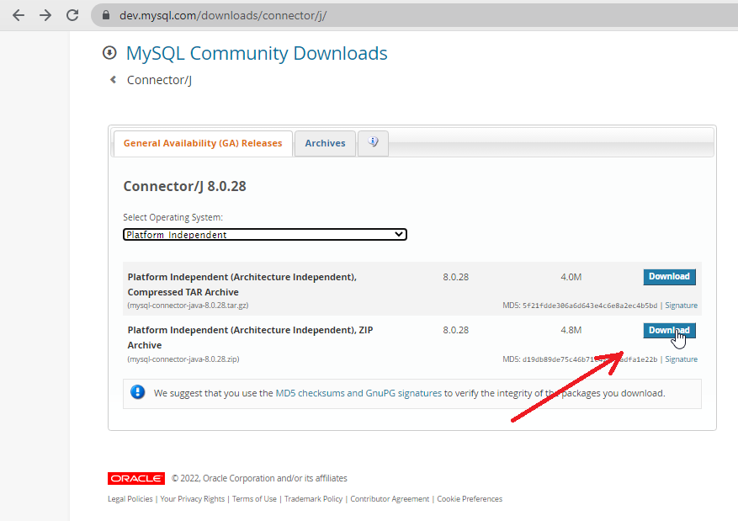
Task: Open Signature link for tar.gz file
Action: coord(681,306)
